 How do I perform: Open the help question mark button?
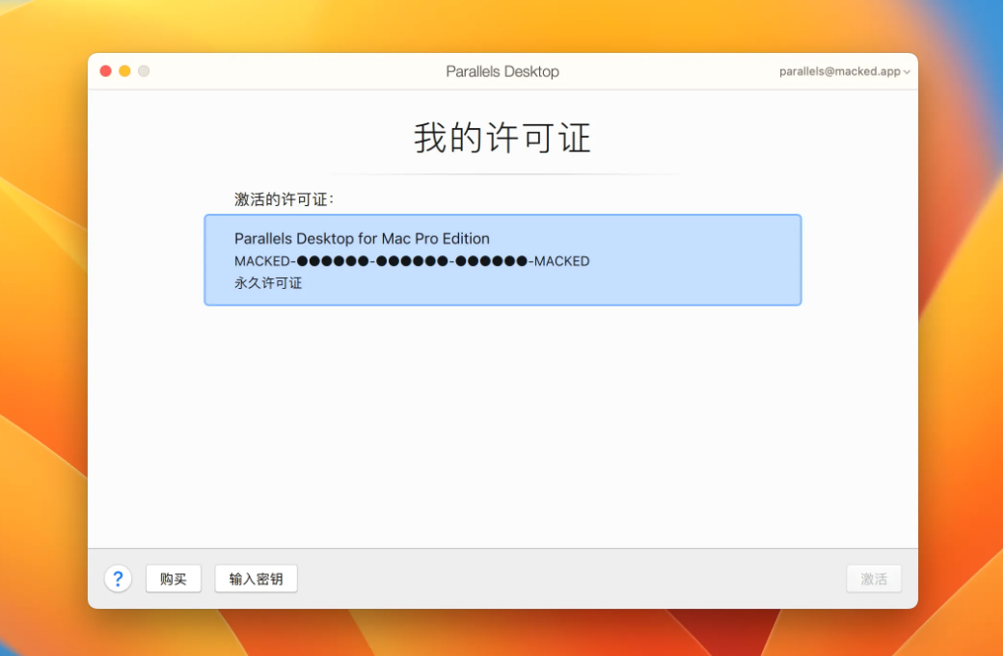(118, 579)
